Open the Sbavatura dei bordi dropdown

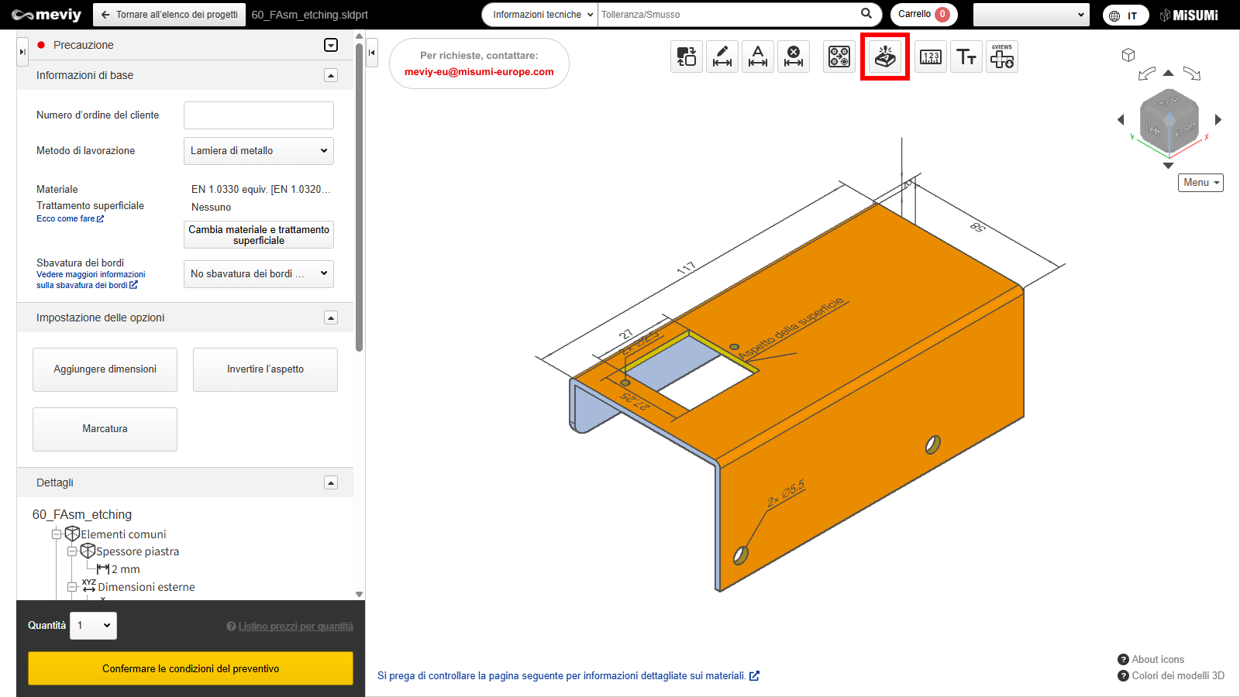(259, 274)
